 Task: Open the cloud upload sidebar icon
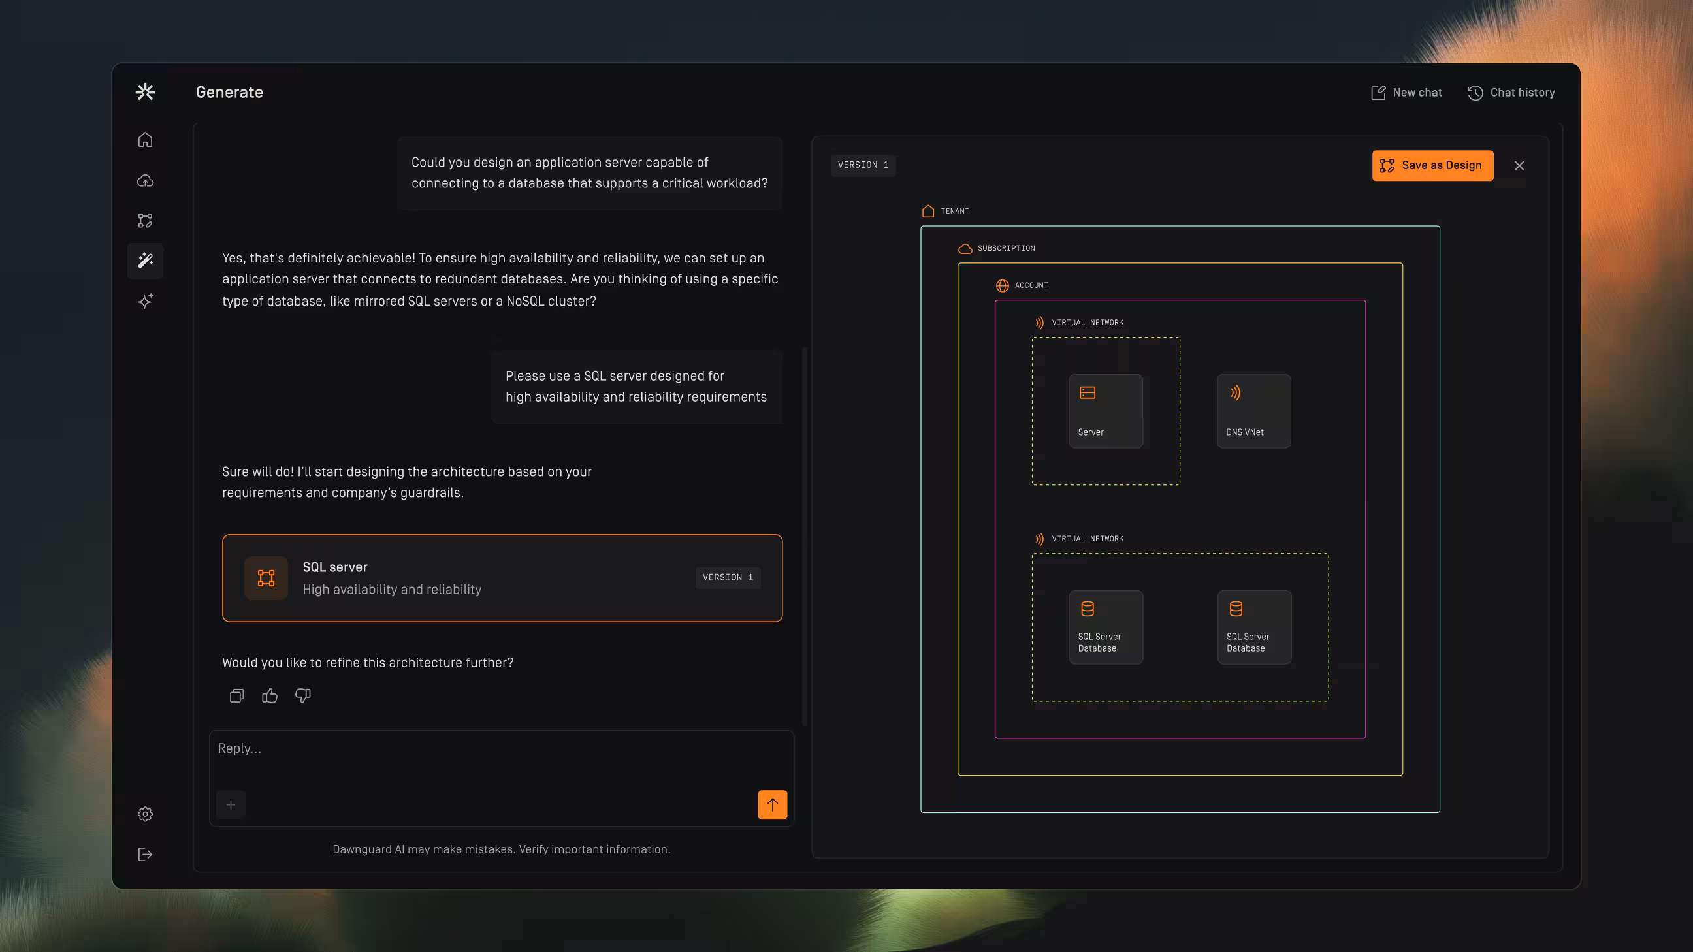(145, 181)
